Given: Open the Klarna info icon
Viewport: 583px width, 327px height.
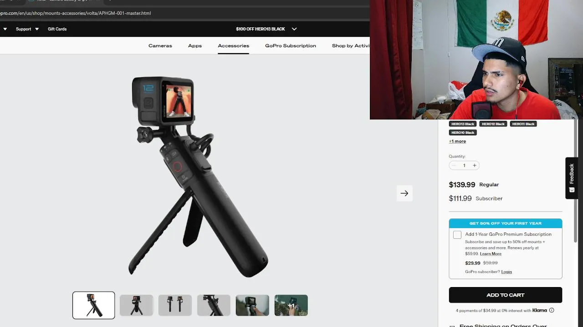Looking at the screenshot, I should pyautogui.click(x=552, y=311).
